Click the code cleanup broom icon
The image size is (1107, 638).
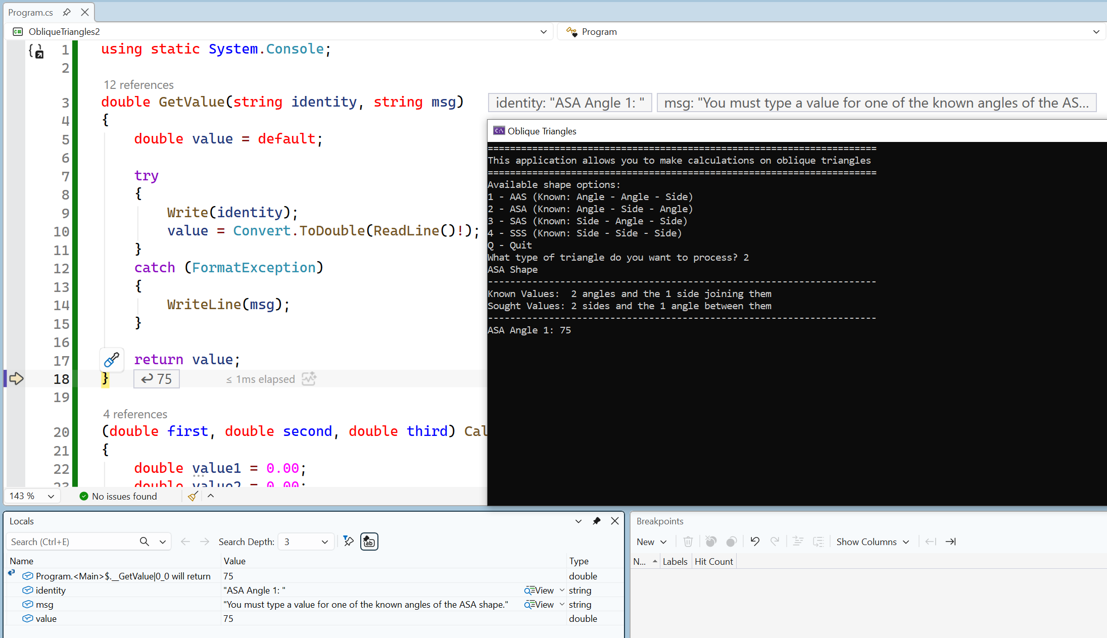(x=192, y=497)
